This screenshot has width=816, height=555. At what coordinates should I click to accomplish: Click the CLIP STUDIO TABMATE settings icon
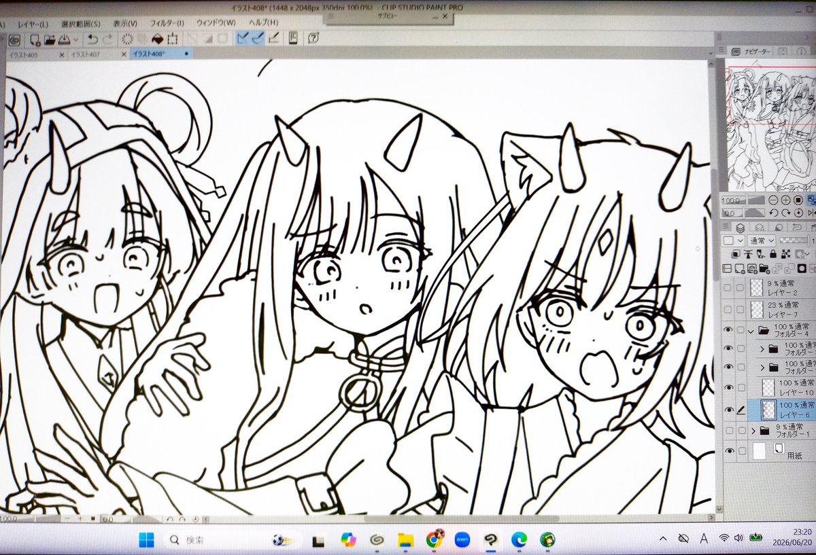click(x=292, y=38)
